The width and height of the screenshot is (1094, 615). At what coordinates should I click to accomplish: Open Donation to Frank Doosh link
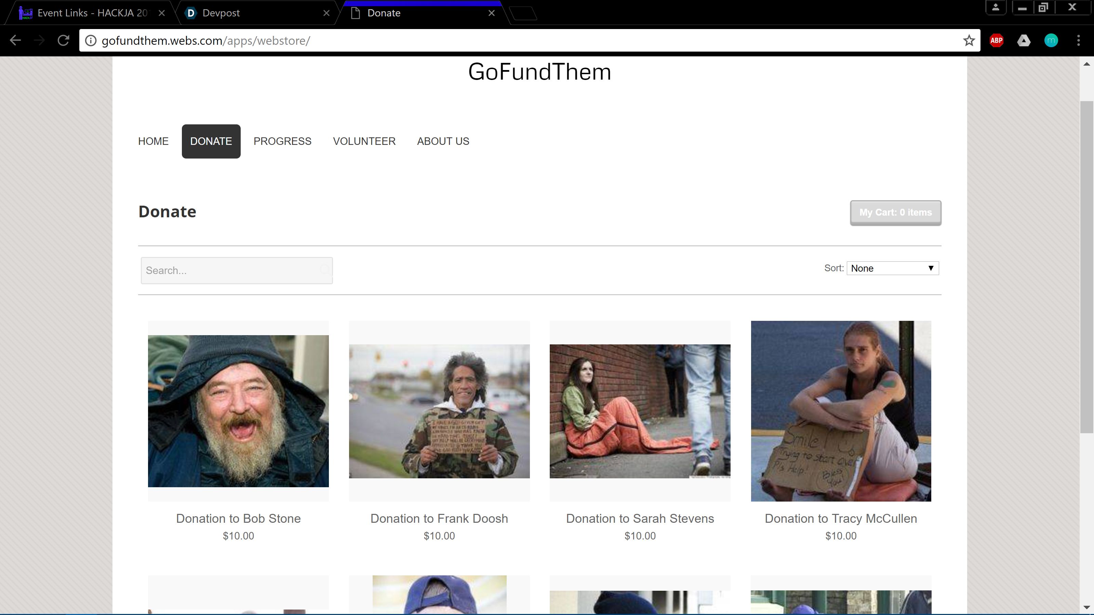439,519
